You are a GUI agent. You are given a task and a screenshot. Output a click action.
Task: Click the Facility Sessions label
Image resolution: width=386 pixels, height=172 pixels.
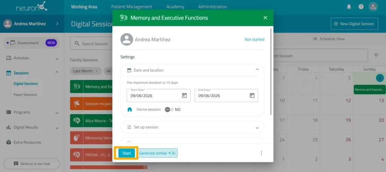pos(84,60)
